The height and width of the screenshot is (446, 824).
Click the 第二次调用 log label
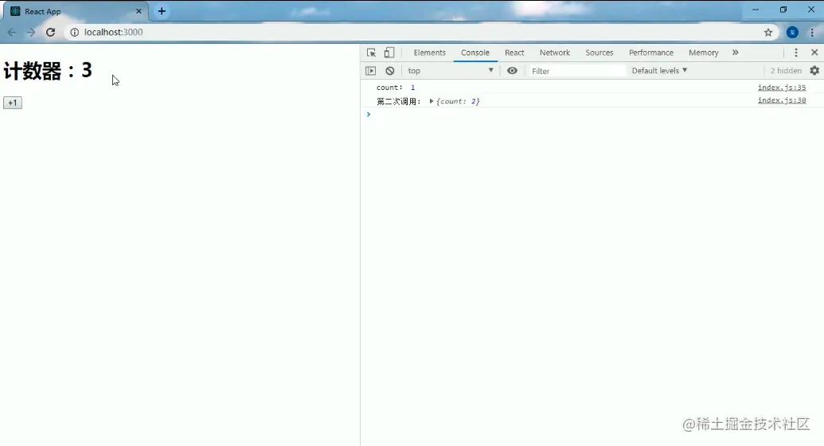398,101
